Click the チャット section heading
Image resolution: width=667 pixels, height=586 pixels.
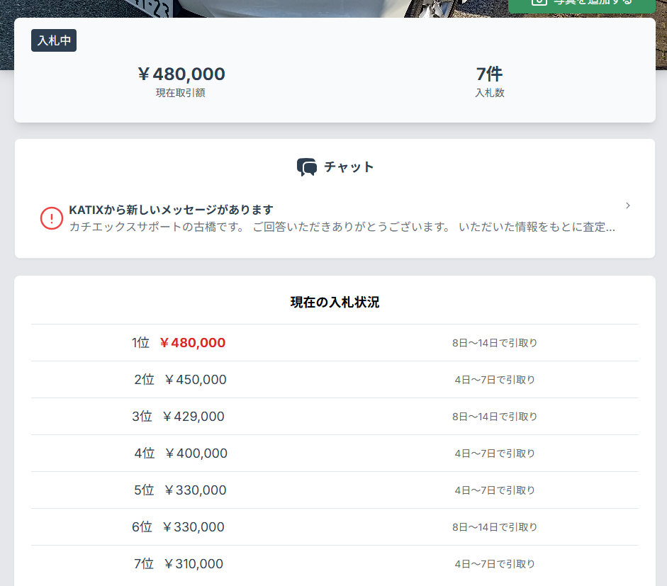(x=348, y=167)
